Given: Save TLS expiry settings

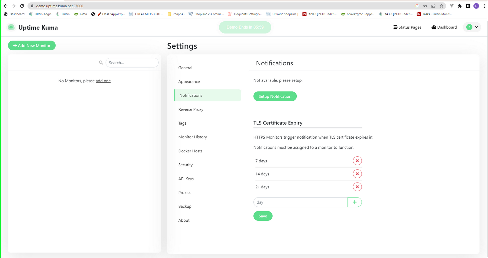Looking at the screenshot, I should (x=263, y=216).
